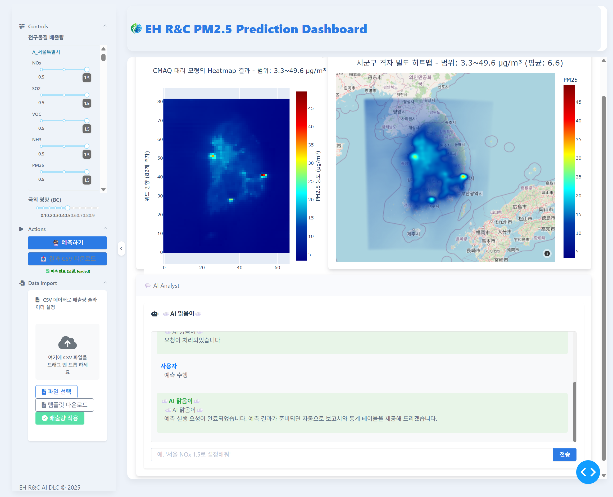Click the 예측하기 predict button
This screenshot has width=613, height=497.
coord(67,242)
